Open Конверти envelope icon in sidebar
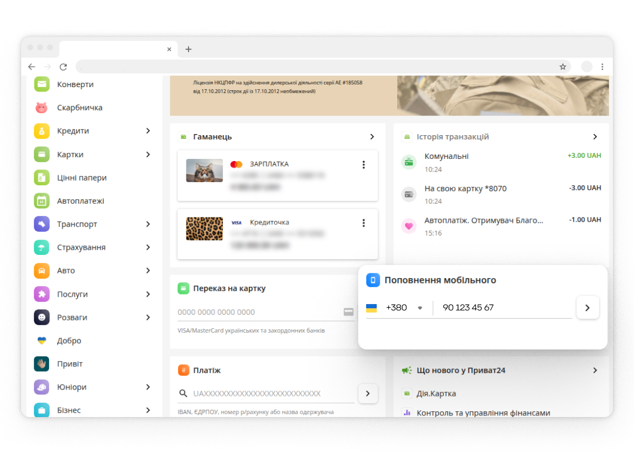Viewport: 634px width, 454px height. [42, 84]
